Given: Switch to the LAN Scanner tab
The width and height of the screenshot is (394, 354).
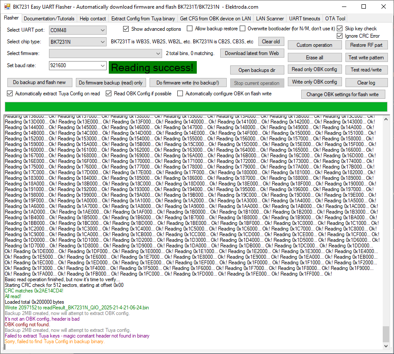Looking at the screenshot, I should (270, 19).
